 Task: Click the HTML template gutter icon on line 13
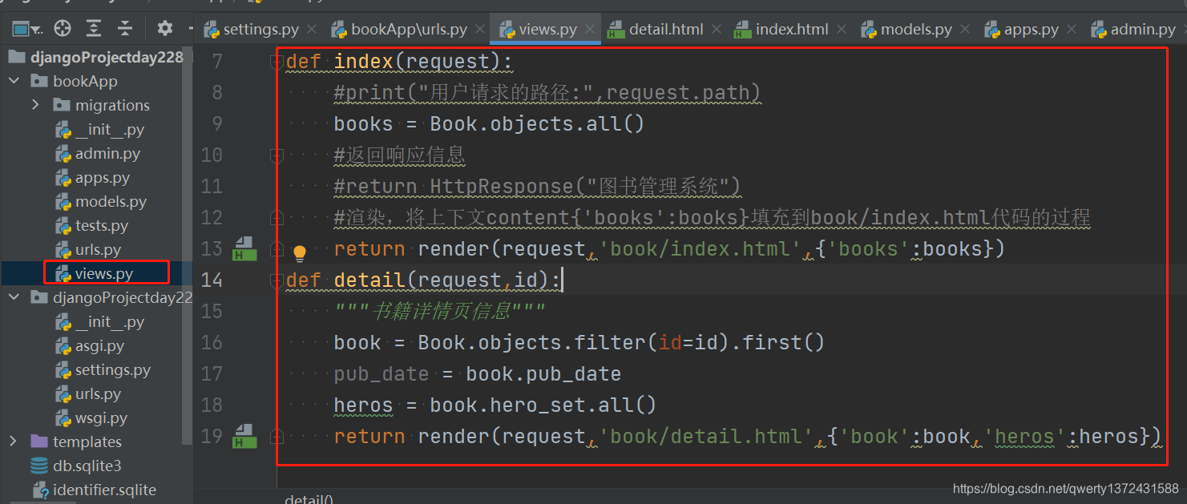coord(244,248)
